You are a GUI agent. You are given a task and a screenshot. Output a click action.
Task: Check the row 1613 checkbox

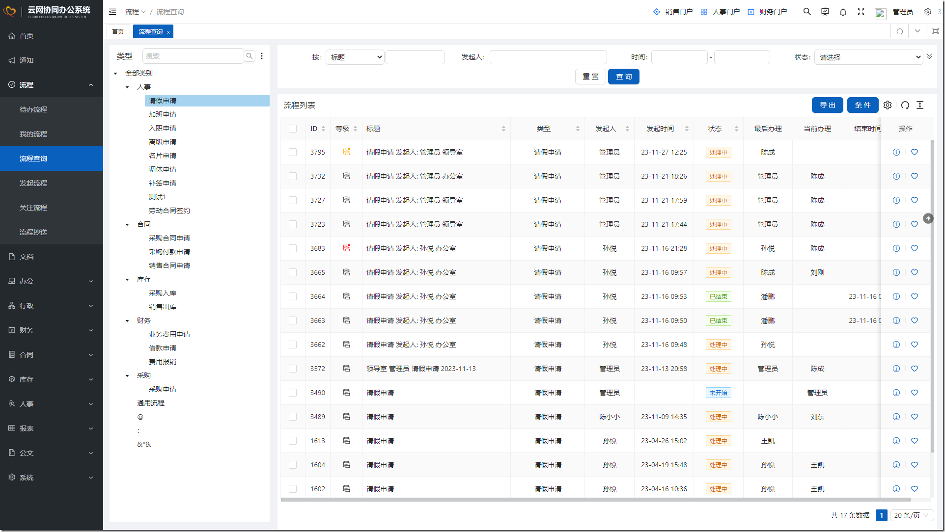click(293, 441)
